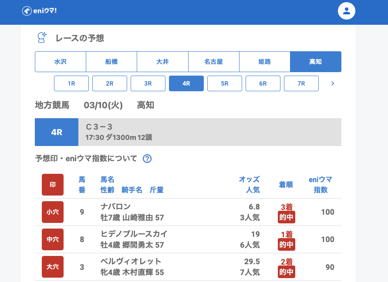Select race 1R button
Image resolution: width=388 pixels, height=282 pixels.
[71, 83]
